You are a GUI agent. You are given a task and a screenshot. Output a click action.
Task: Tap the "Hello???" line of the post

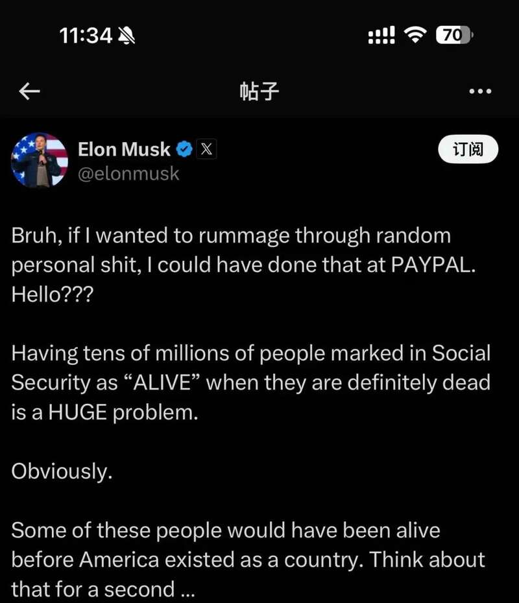coord(52,294)
